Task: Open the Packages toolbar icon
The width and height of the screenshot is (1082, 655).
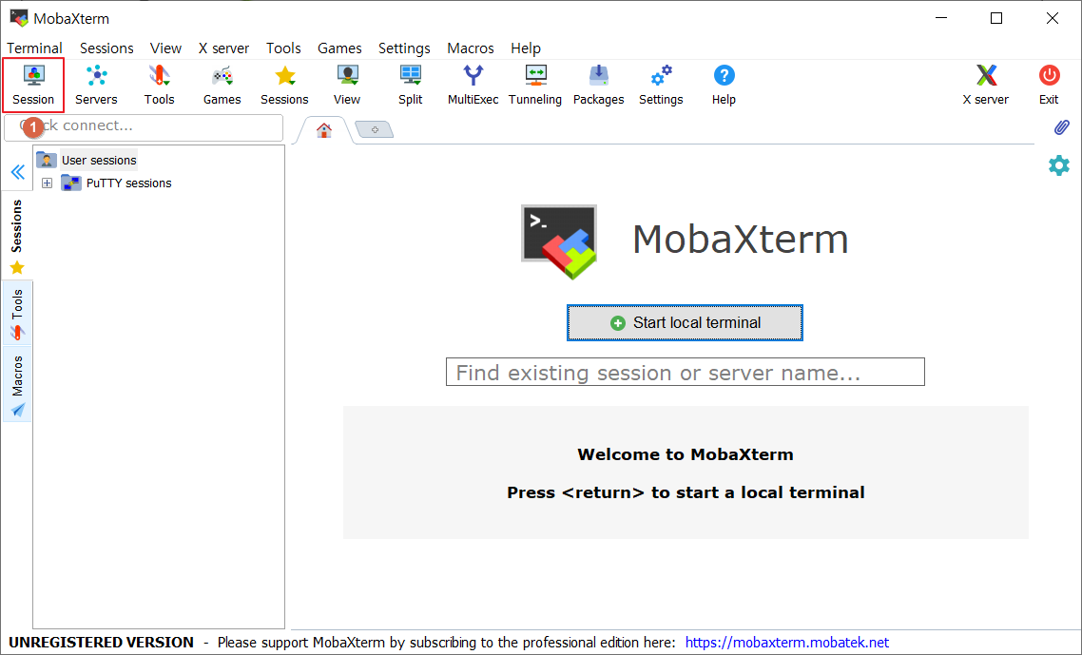Action: pyautogui.click(x=598, y=85)
